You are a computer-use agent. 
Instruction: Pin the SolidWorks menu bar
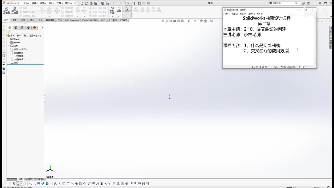(x=75, y=3)
